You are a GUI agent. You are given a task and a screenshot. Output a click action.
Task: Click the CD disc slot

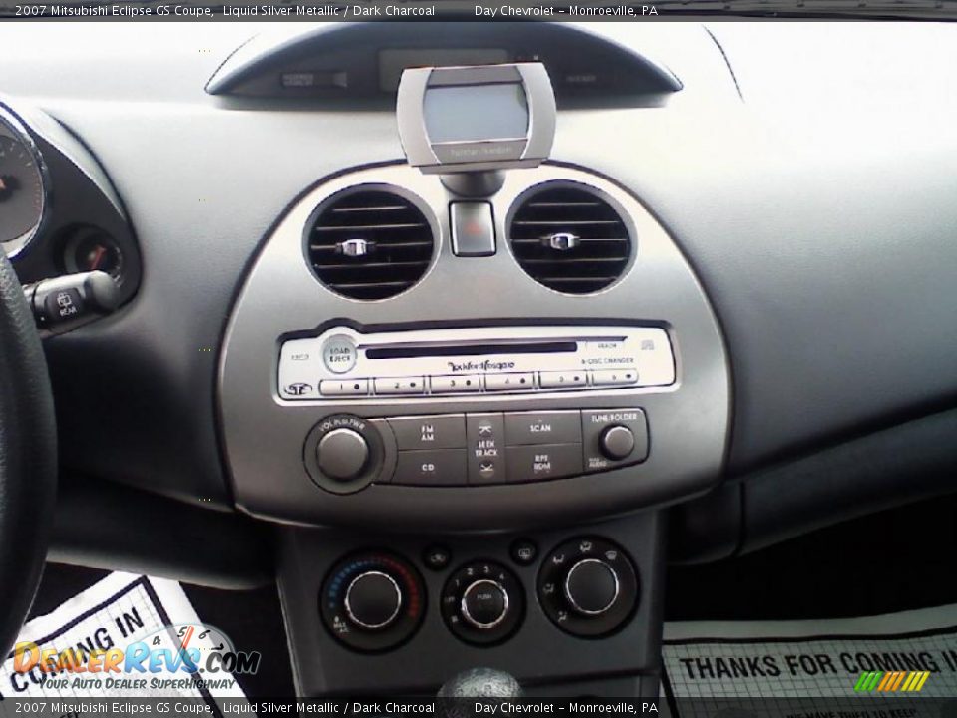pos(471,350)
